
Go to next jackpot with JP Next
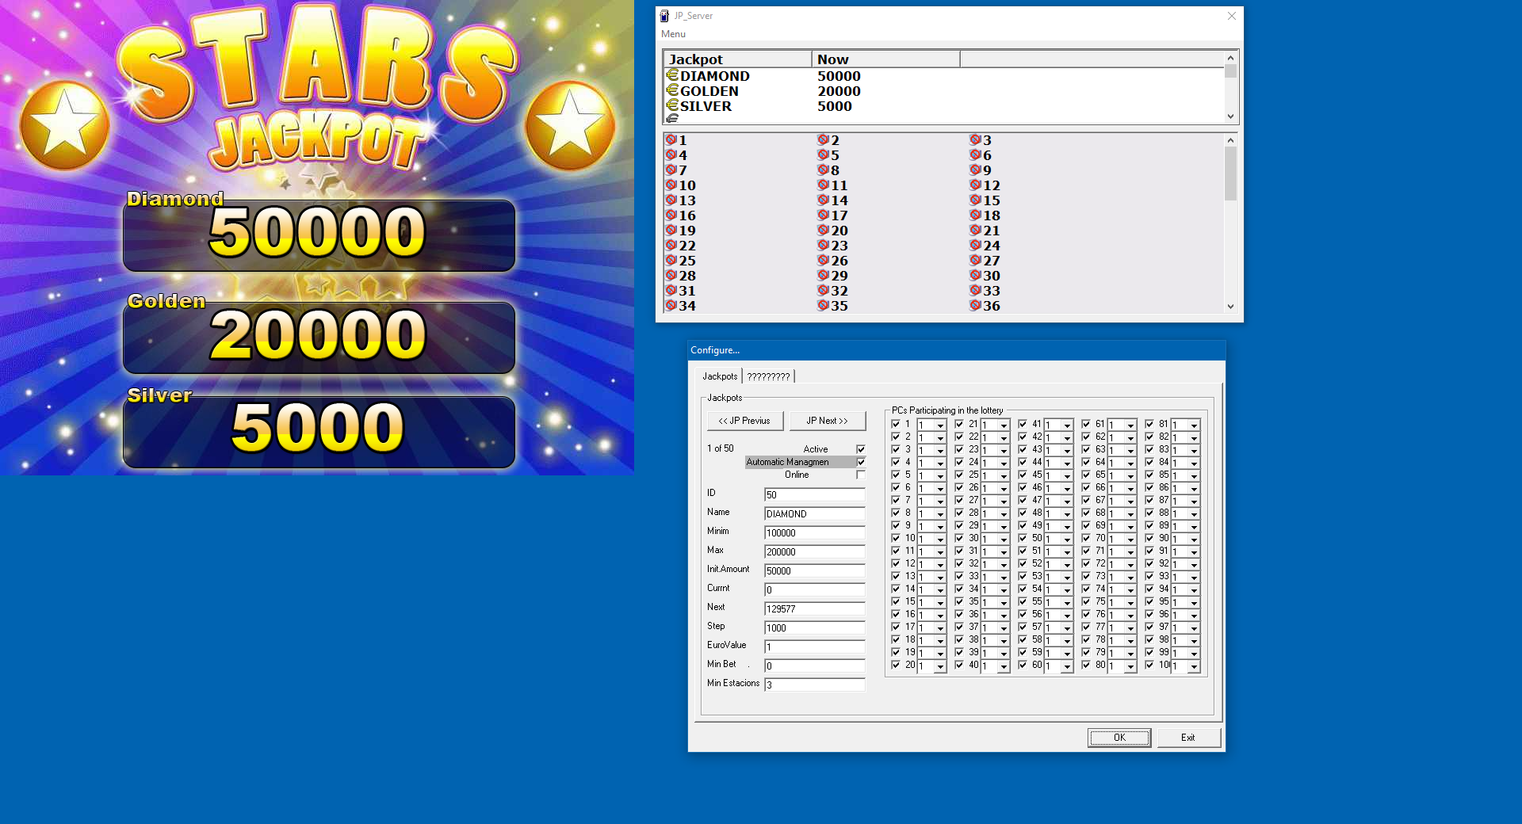(827, 421)
